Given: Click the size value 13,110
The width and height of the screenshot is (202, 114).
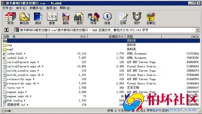Looking at the screenshot, I should pos(82,53).
